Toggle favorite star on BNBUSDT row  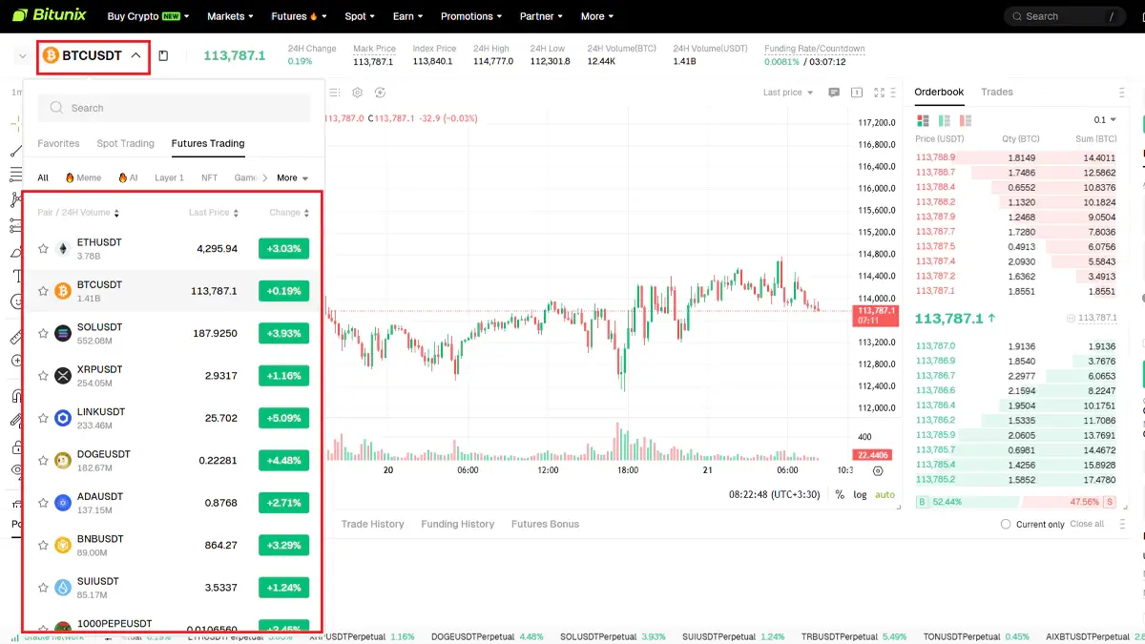click(43, 546)
